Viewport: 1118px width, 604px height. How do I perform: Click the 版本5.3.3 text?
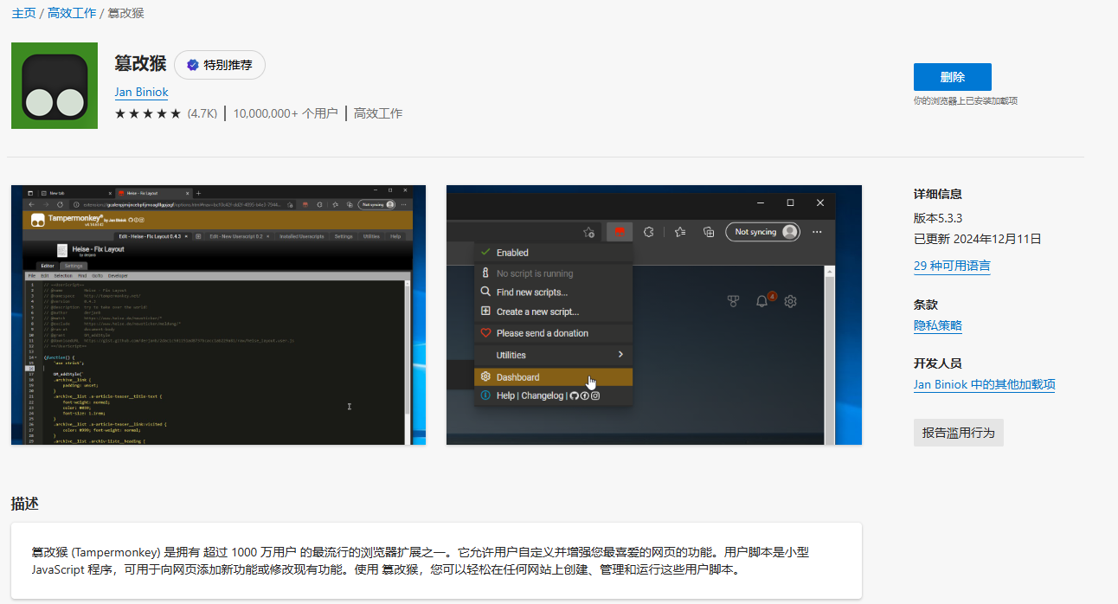[x=938, y=217]
